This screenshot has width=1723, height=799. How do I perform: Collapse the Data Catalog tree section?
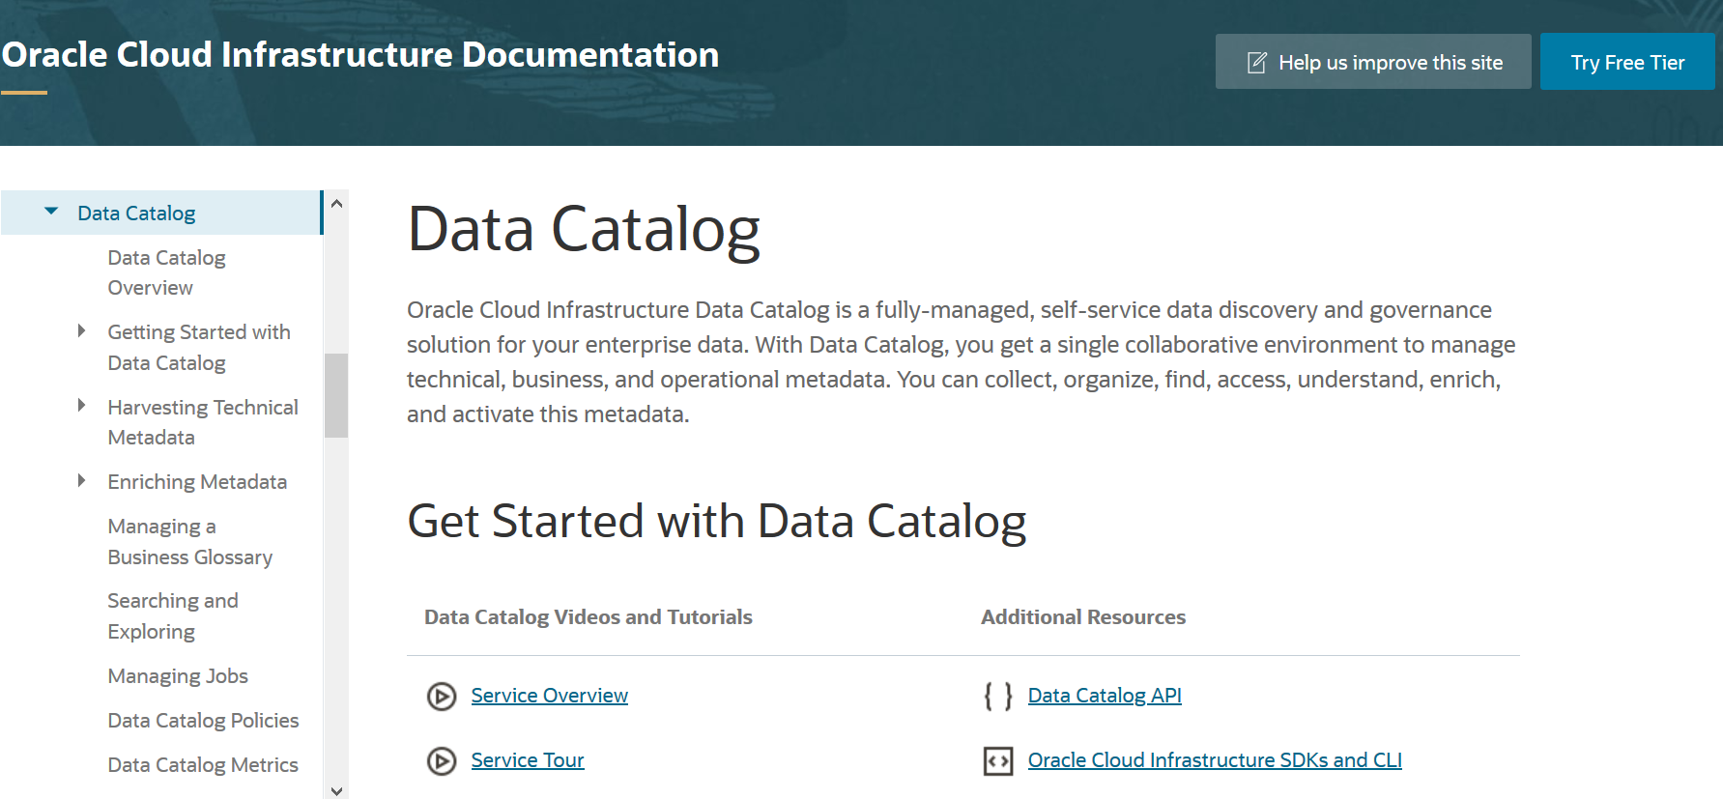point(51,212)
